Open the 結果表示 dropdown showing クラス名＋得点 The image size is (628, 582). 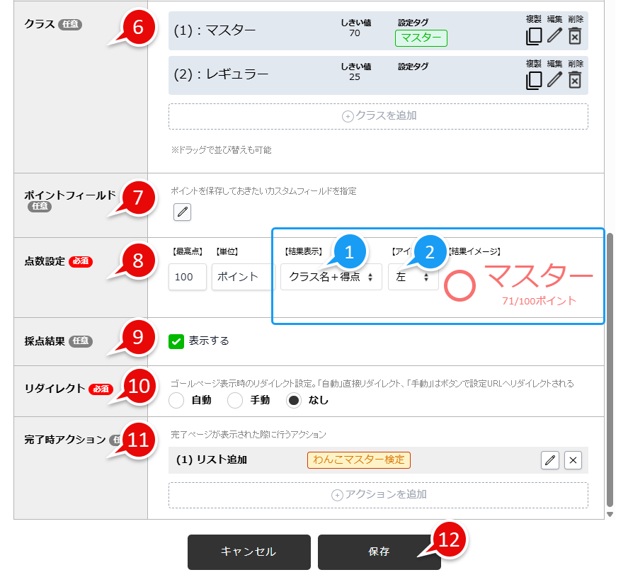coord(331,277)
